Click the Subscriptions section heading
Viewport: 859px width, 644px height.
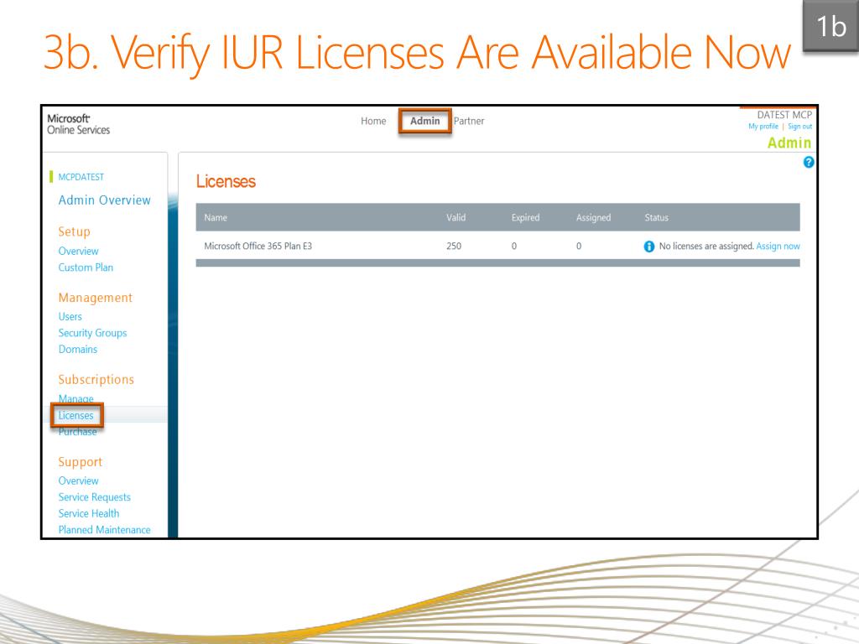(96, 380)
